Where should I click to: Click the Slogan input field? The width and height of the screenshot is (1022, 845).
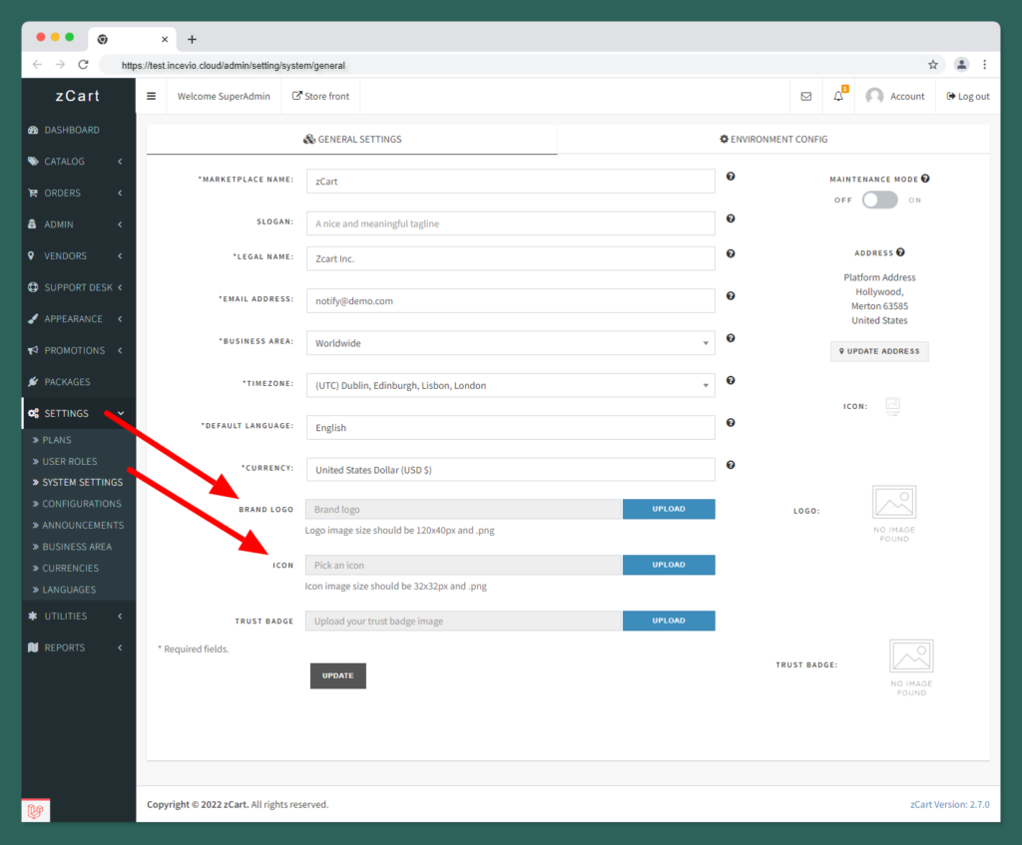coord(510,223)
